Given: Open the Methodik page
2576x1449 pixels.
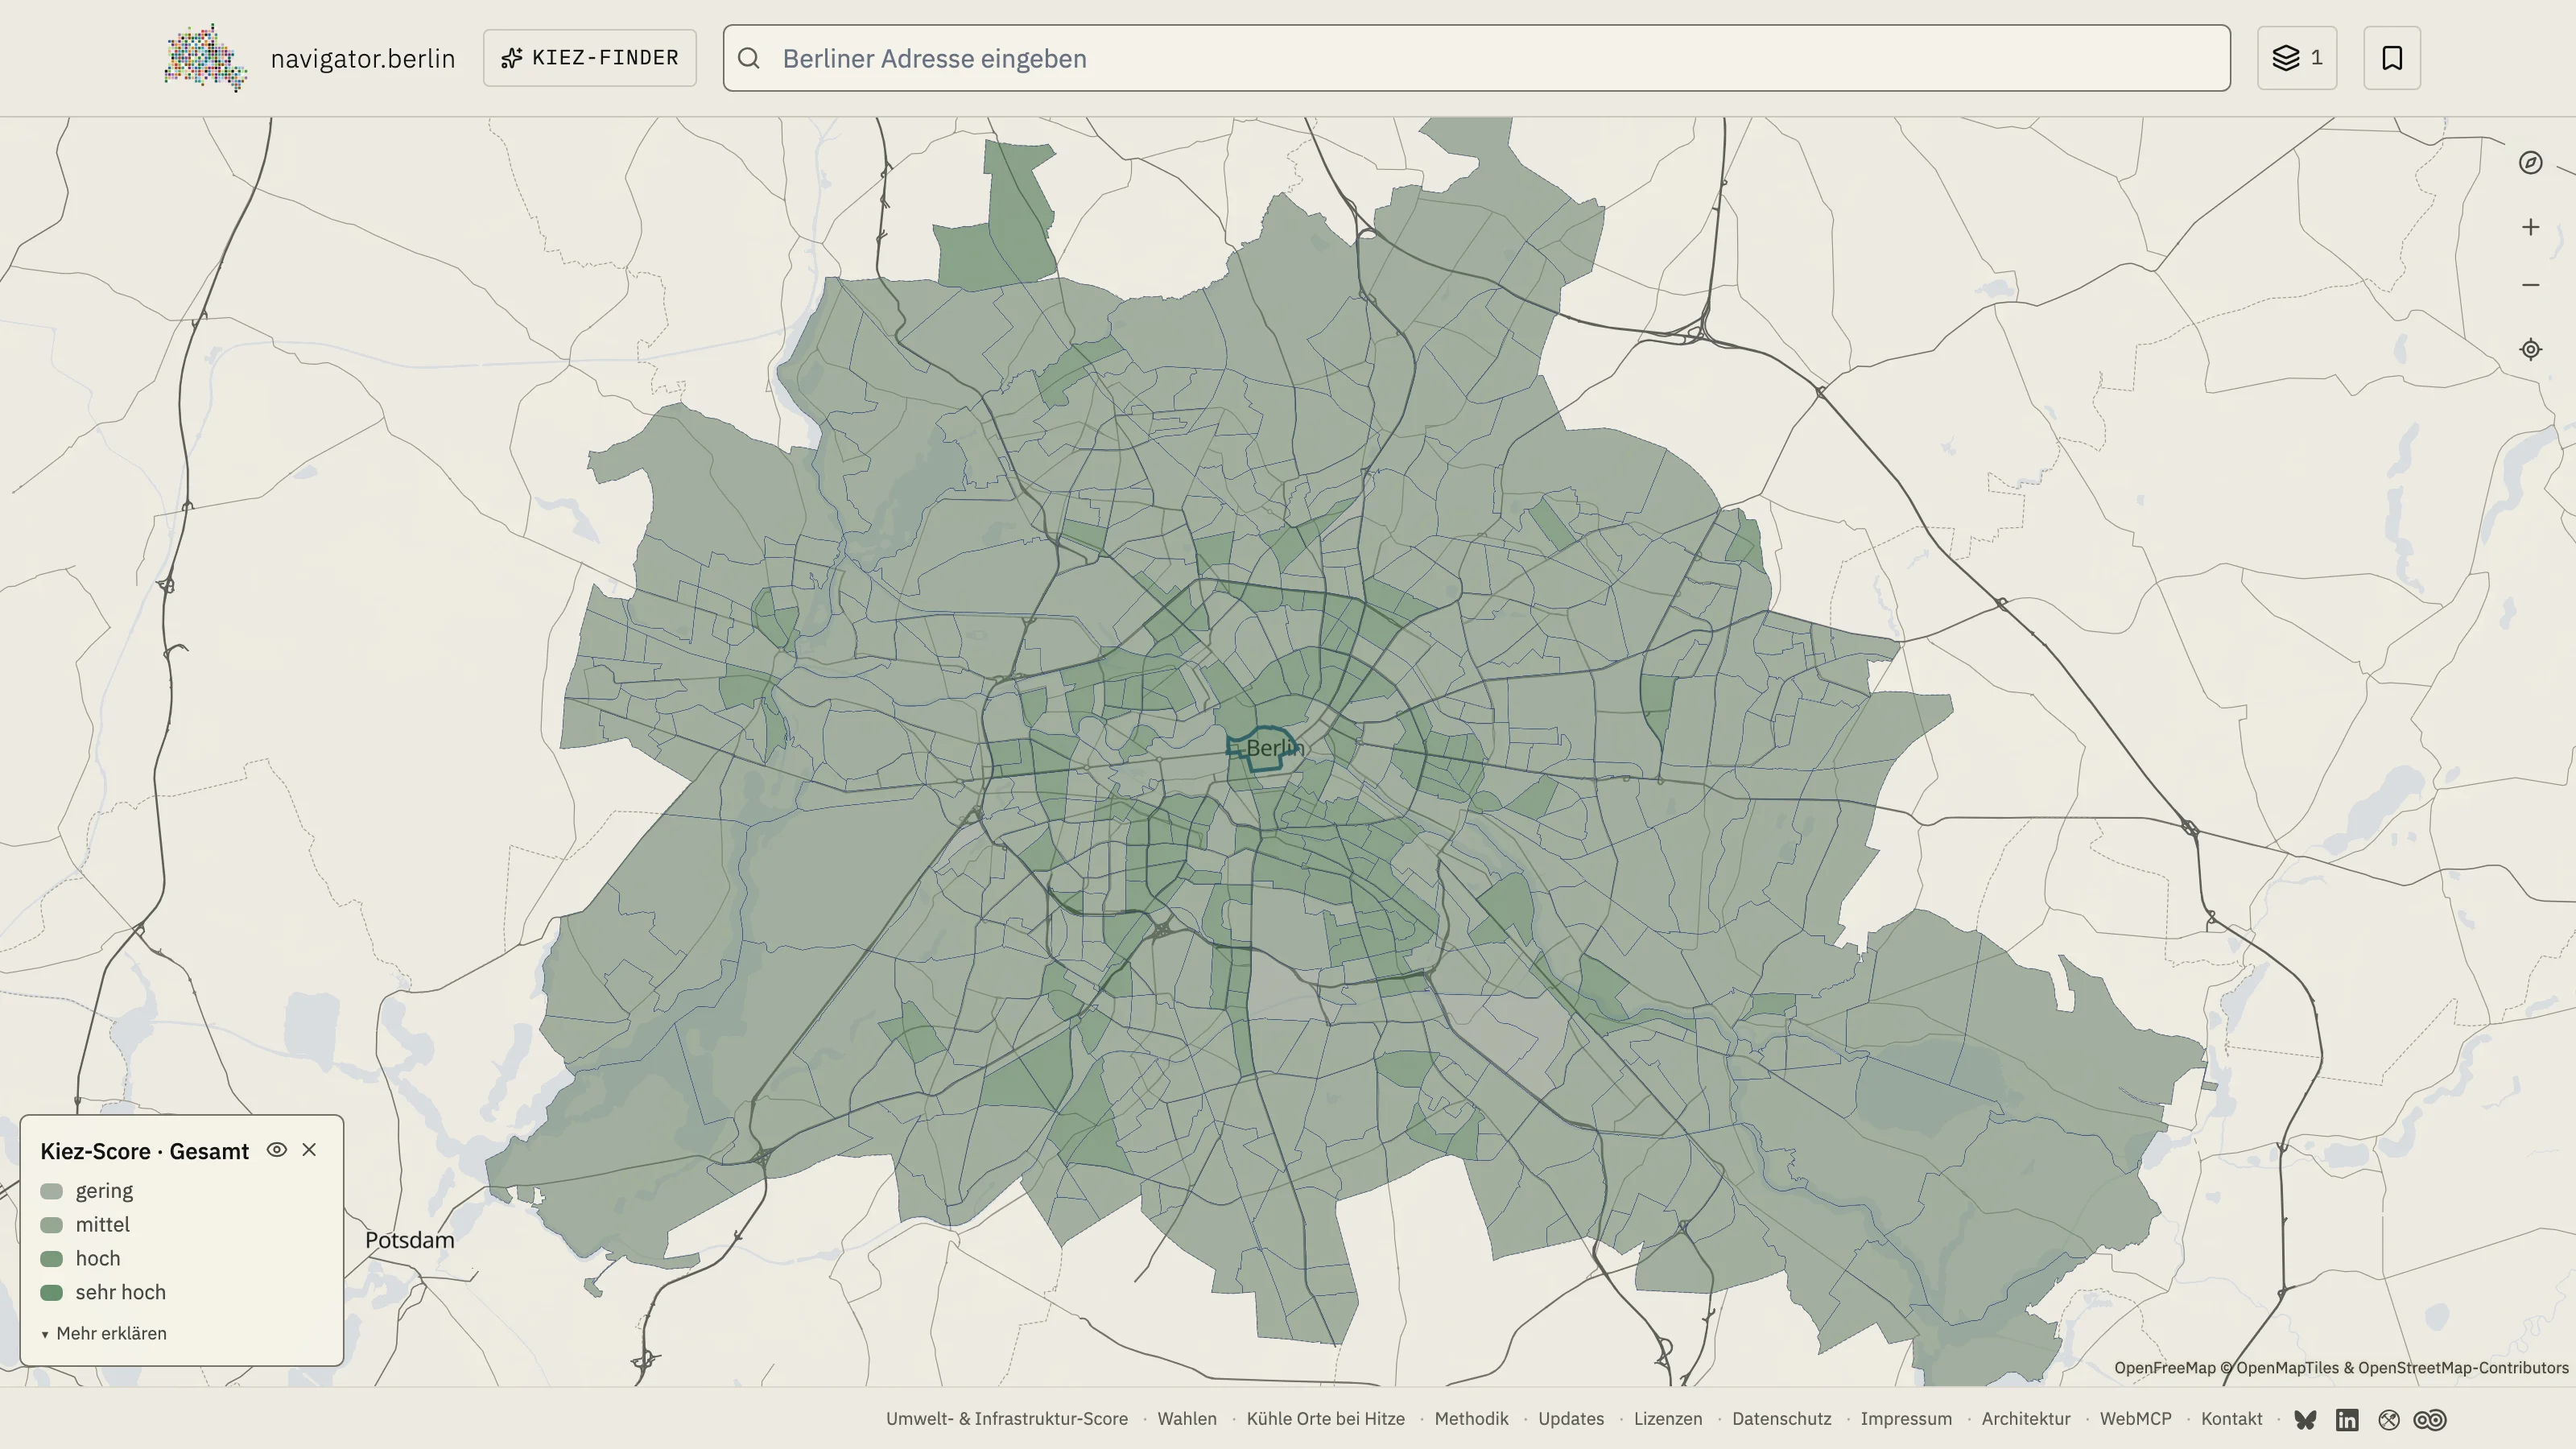Looking at the screenshot, I should tap(1471, 1419).
